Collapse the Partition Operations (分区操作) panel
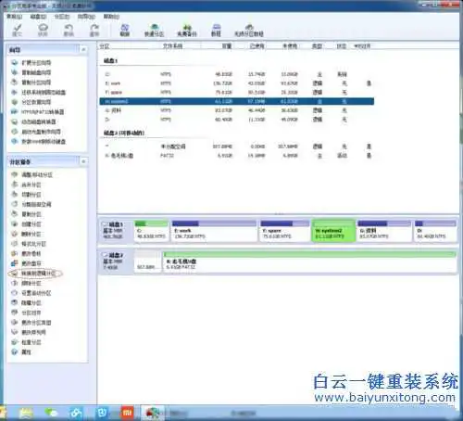The image size is (463, 421). coord(83,161)
